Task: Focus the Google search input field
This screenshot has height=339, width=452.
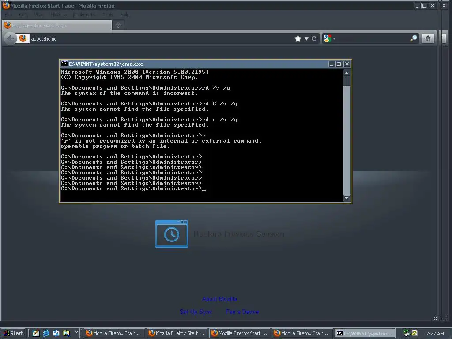Action: click(373, 39)
